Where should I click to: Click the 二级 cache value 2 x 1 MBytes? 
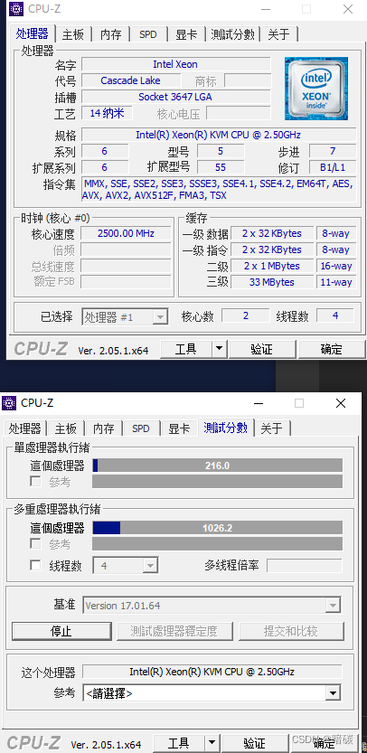272,266
